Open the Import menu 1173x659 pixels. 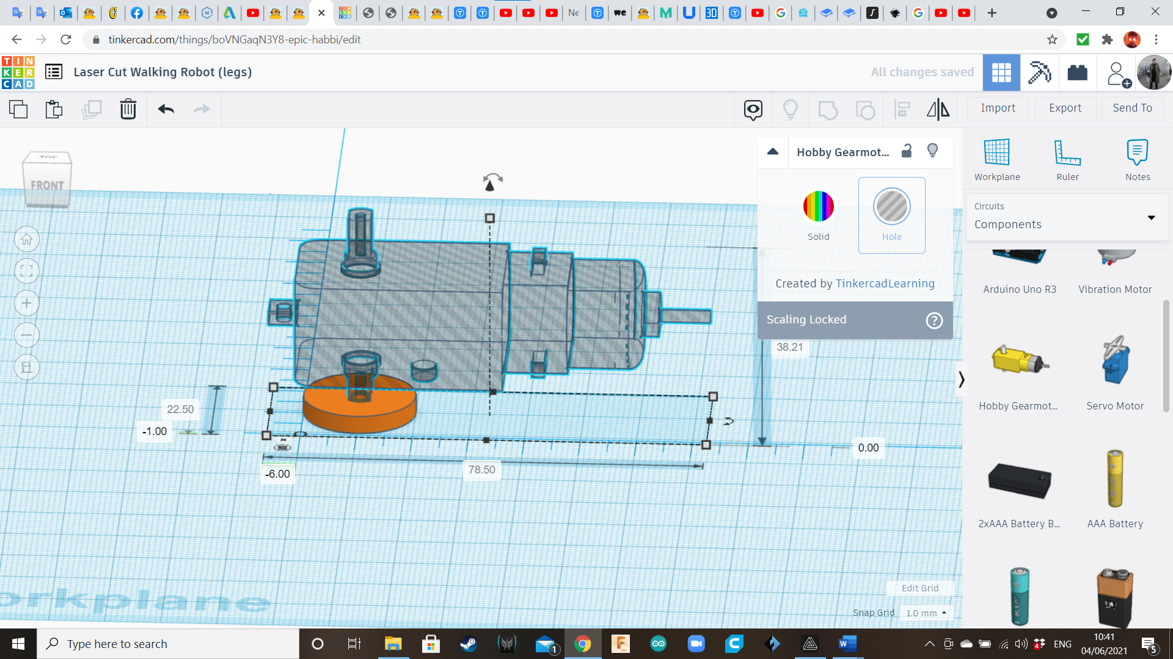tap(998, 107)
